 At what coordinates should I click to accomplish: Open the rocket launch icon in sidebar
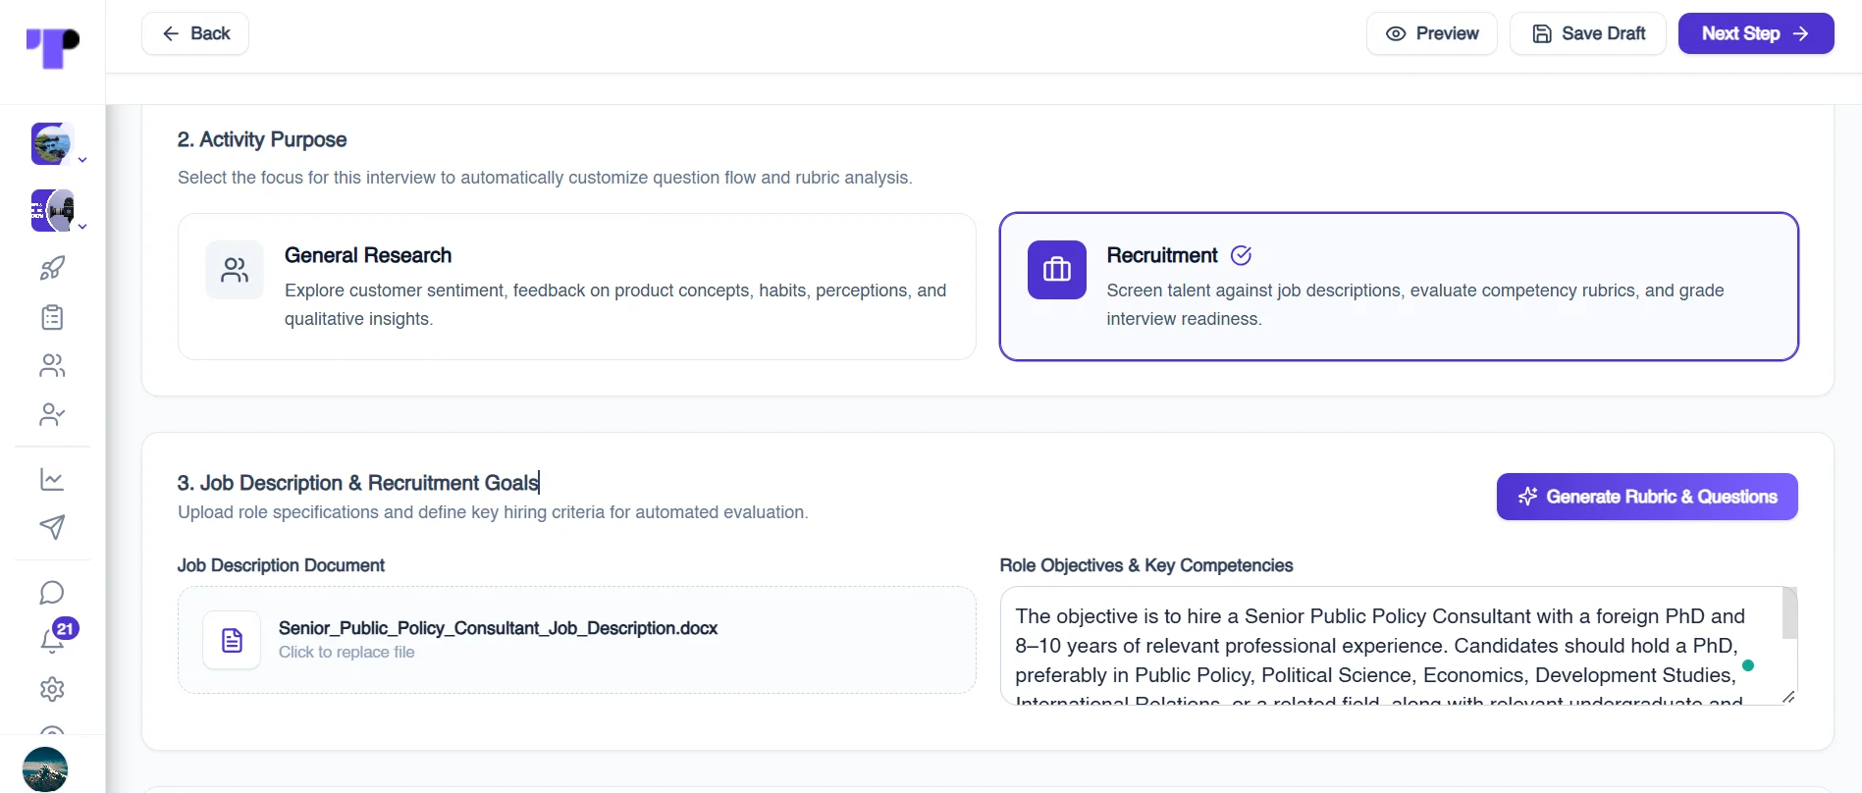(x=52, y=268)
